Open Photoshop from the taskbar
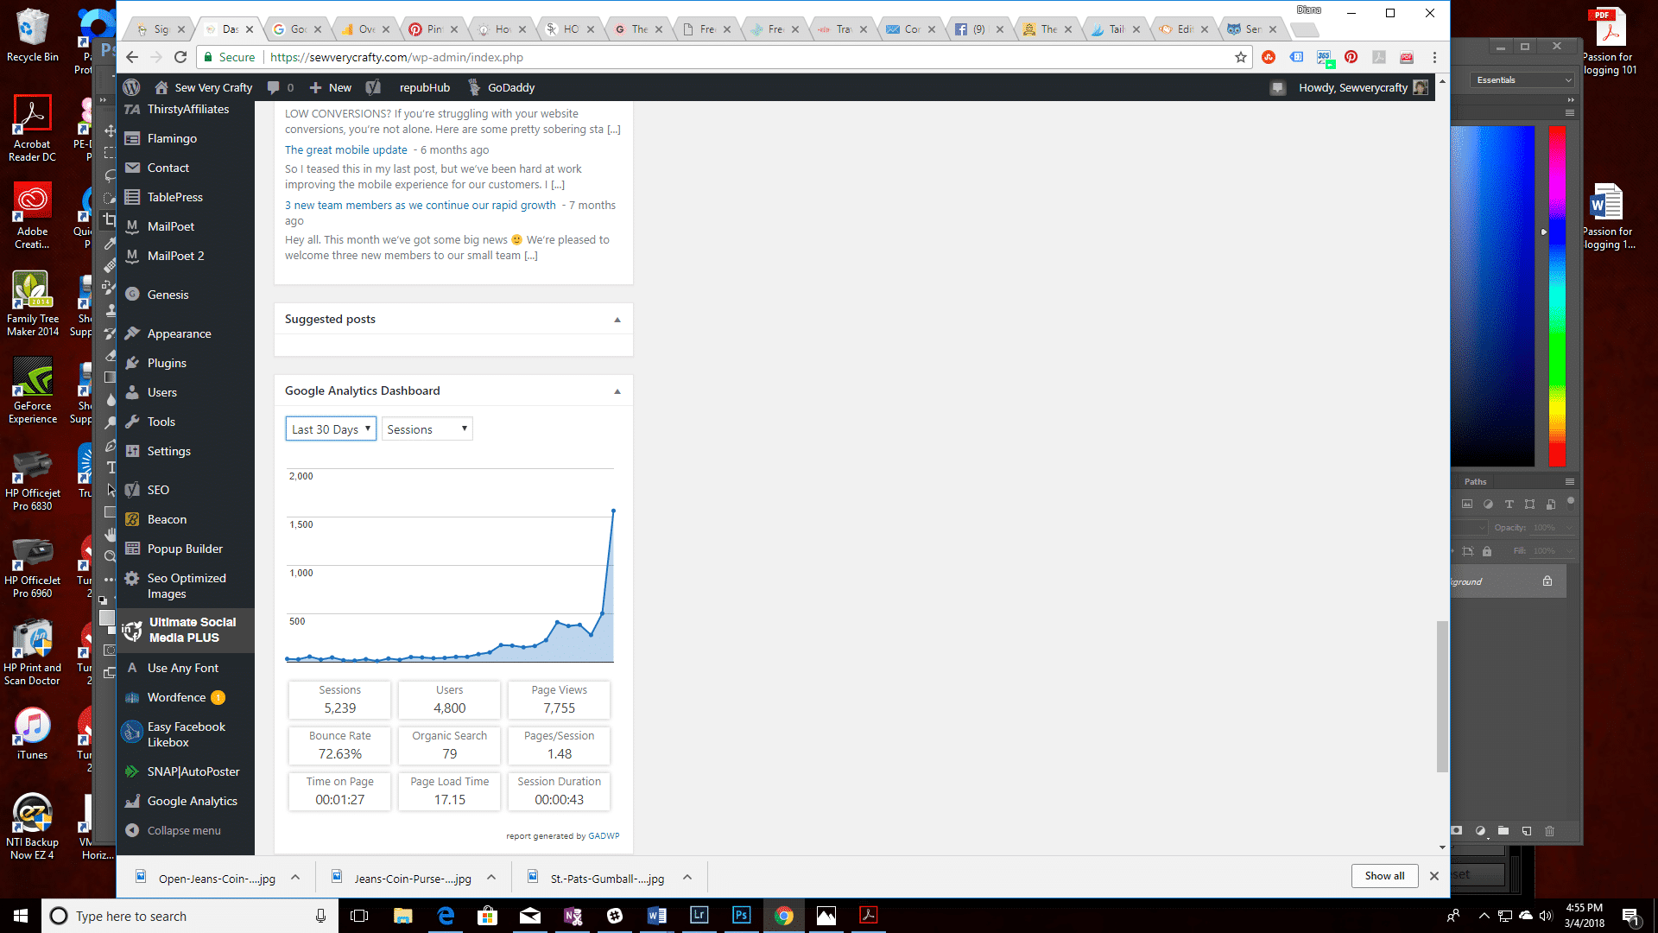This screenshot has width=1658, height=933. [742, 916]
